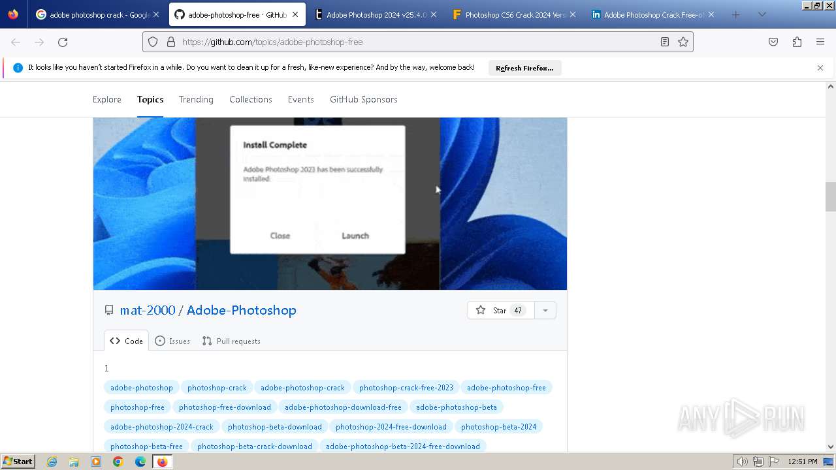Image resolution: width=836 pixels, height=470 pixels.
Task: Select the adobe-photoshop-free topic tag
Action: (x=506, y=388)
